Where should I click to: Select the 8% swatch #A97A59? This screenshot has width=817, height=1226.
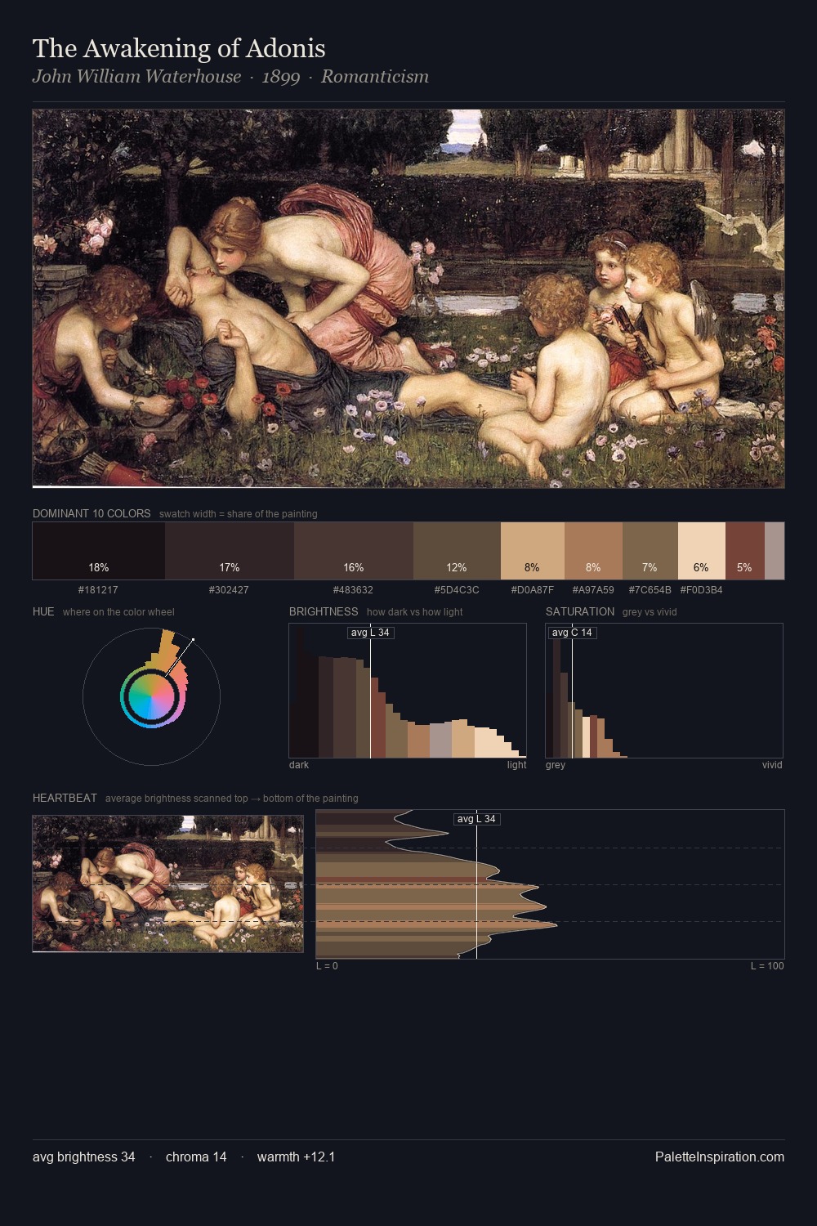593,551
